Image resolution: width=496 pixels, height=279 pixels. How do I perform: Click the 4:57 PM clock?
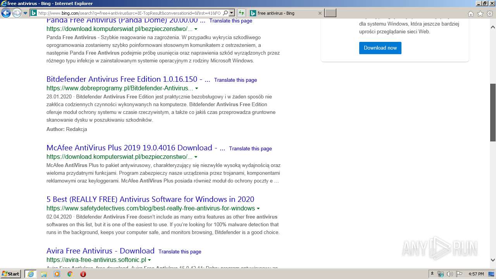(476, 274)
